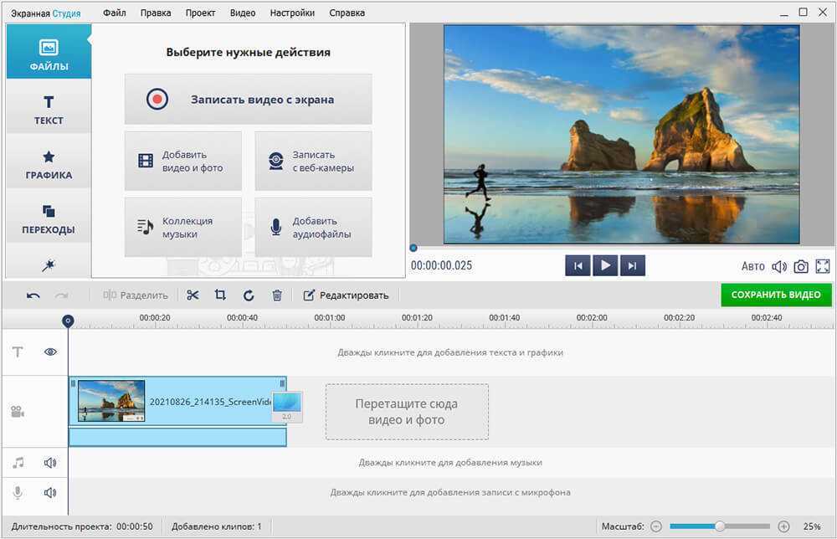Open the Авто preview size dropdown
This screenshot has width=837, height=539.
[752, 266]
